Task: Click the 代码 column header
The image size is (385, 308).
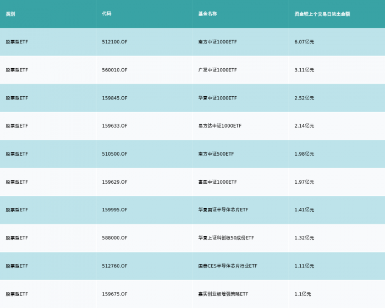Action: [x=107, y=14]
